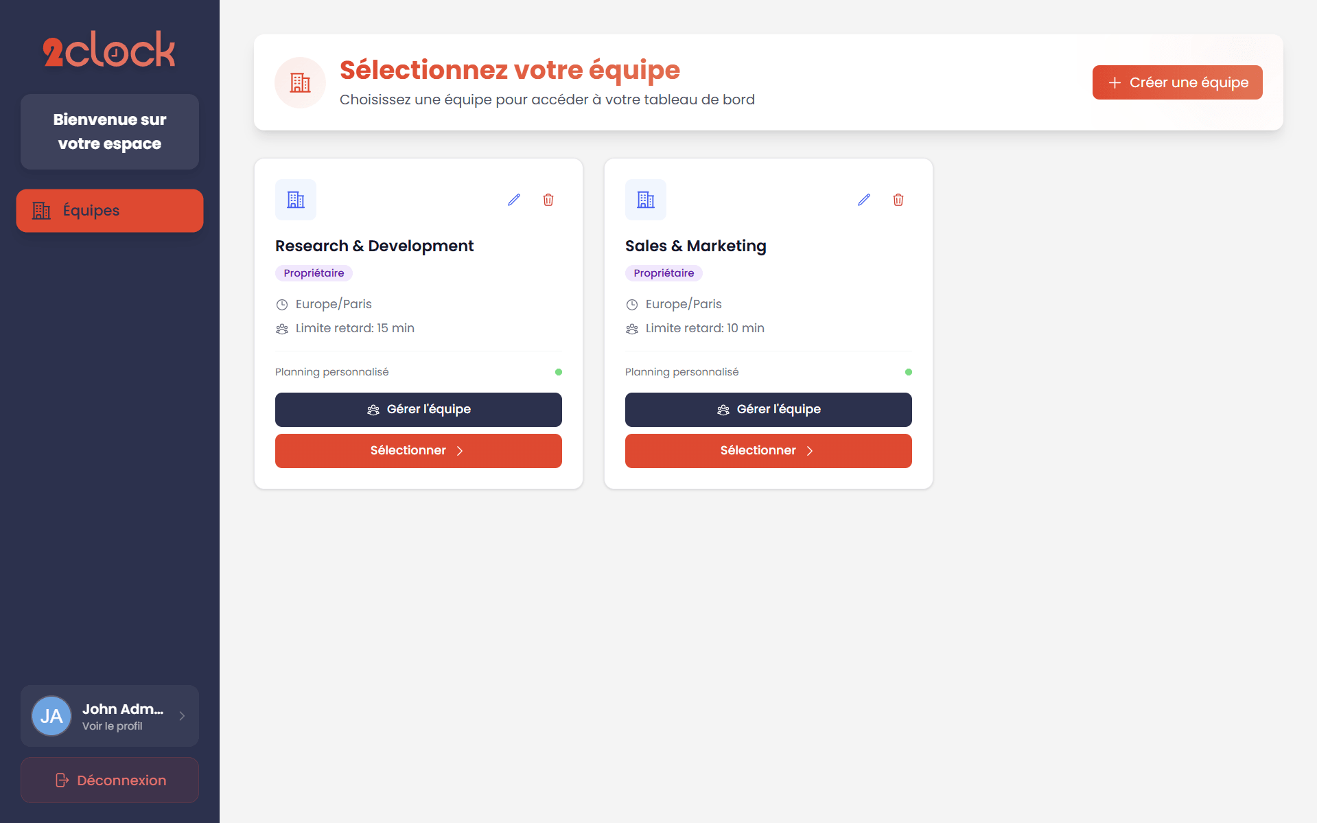The height and width of the screenshot is (823, 1317).
Task: Log out with Déconnexion button
Action: 110,780
